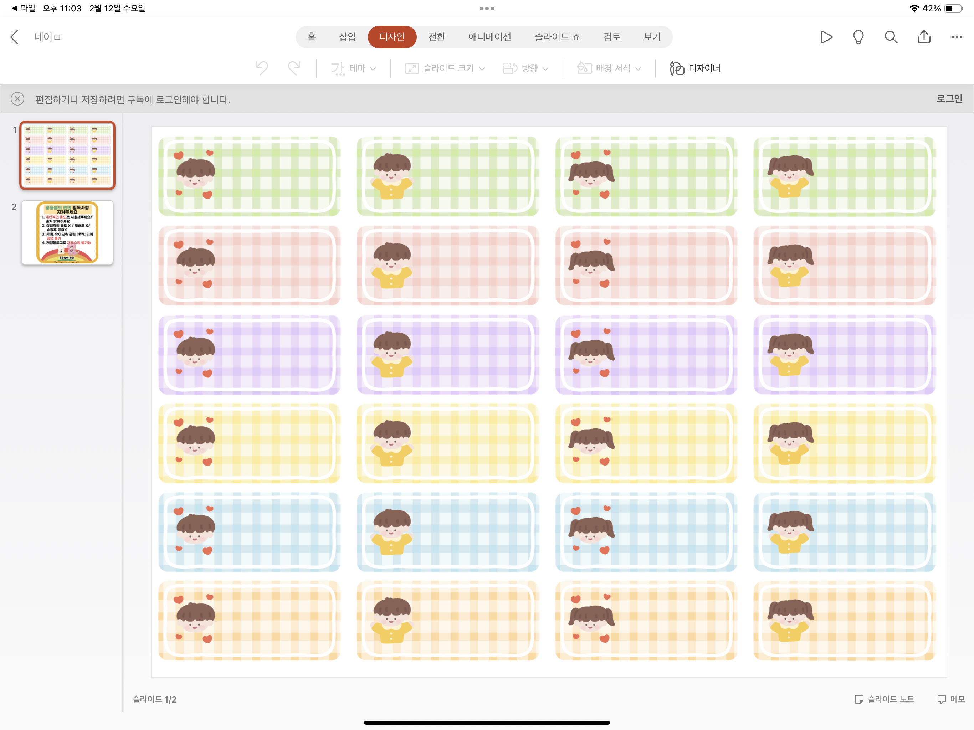Open the 방향 orientation dropdown
The height and width of the screenshot is (730, 974).
pos(526,68)
